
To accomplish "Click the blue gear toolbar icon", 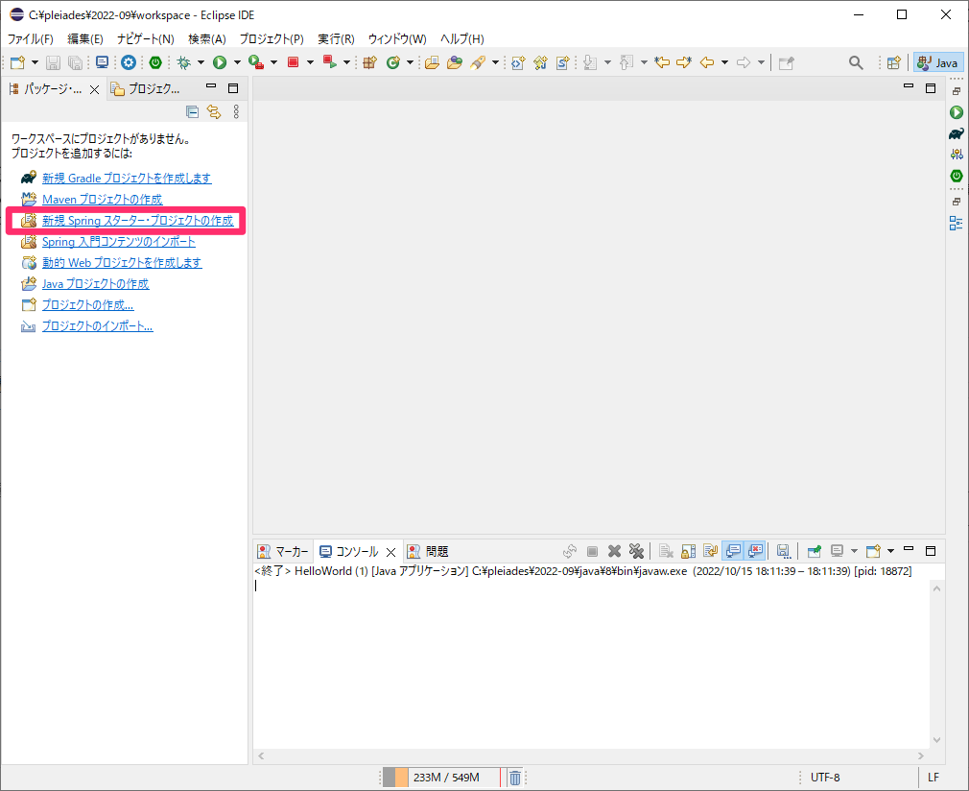I will pyautogui.click(x=129, y=62).
